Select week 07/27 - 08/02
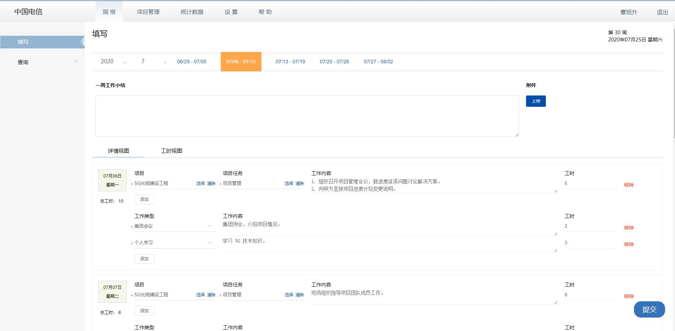Screen dimensions: 675x331 (x=378, y=62)
